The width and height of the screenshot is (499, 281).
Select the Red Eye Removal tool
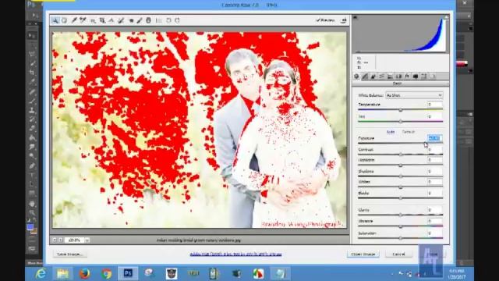pos(131,20)
